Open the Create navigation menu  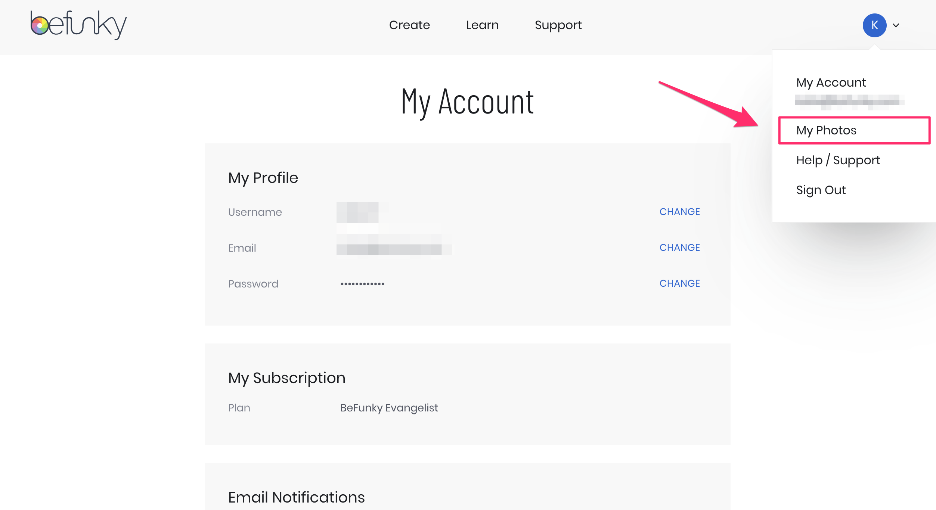click(409, 25)
